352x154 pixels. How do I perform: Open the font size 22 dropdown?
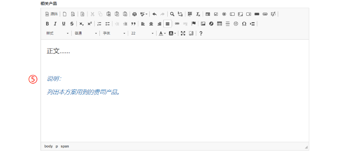[x=142, y=33]
